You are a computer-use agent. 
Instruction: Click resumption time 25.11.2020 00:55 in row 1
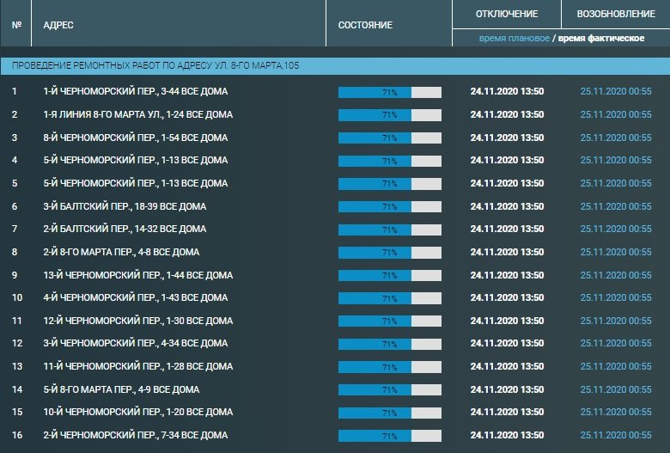click(616, 91)
